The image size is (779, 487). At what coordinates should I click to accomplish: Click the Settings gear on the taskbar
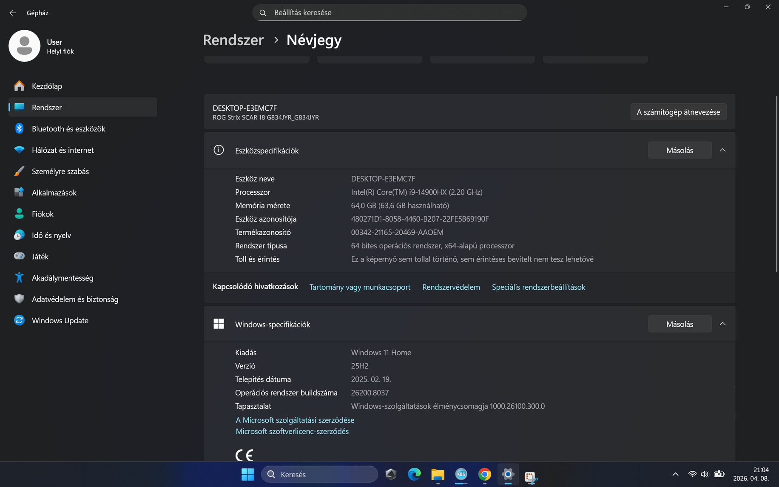coord(508,474)
